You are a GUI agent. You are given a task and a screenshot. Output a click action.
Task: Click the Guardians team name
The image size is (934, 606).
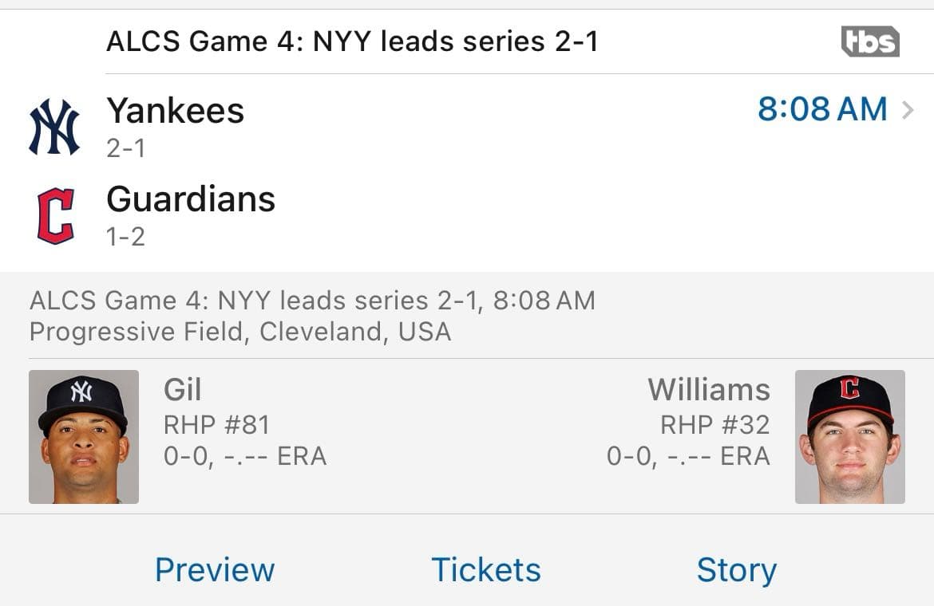click(x=190, y=199)
